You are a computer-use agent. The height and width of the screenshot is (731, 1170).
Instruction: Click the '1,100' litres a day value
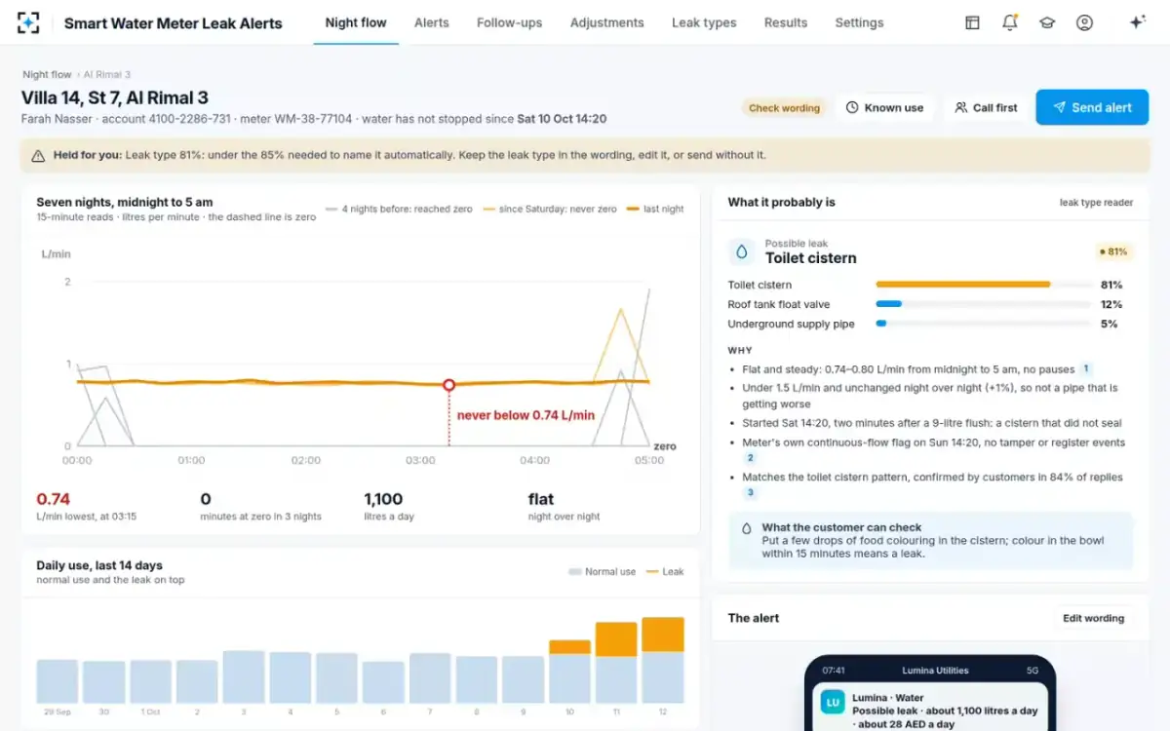pos(383,499)
